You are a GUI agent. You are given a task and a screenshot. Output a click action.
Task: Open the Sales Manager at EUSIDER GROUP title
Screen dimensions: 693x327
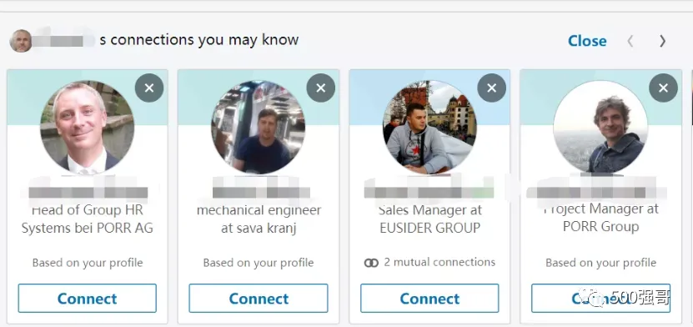(x=430, y=219)
